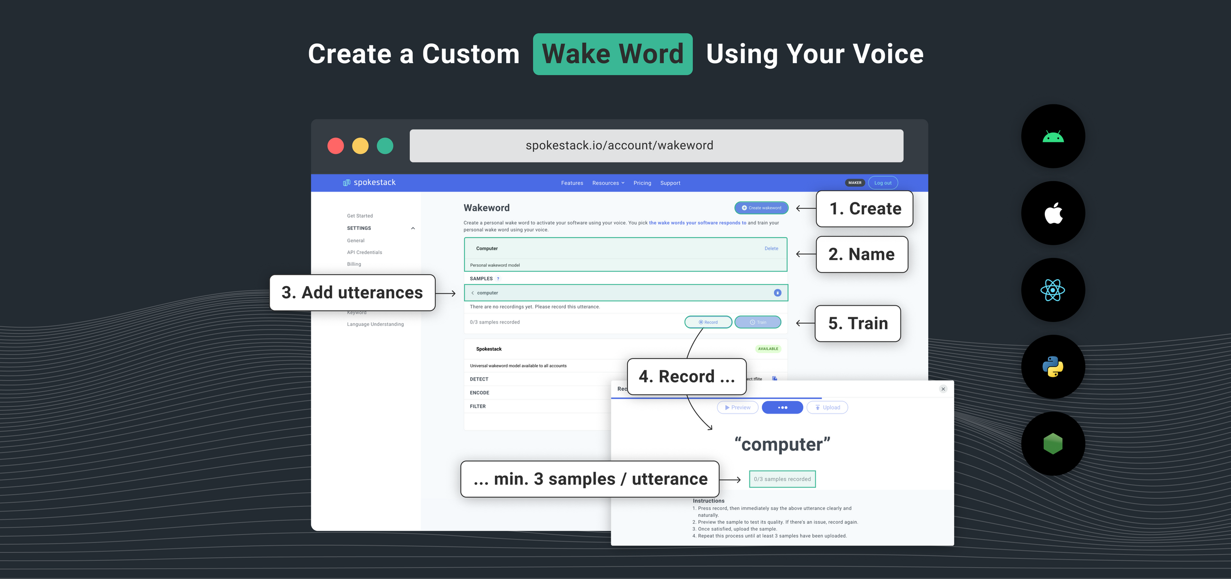Open API Credentials in the sidebar
This screenshot has width=1231, height=579.
[x=364, y=253]
